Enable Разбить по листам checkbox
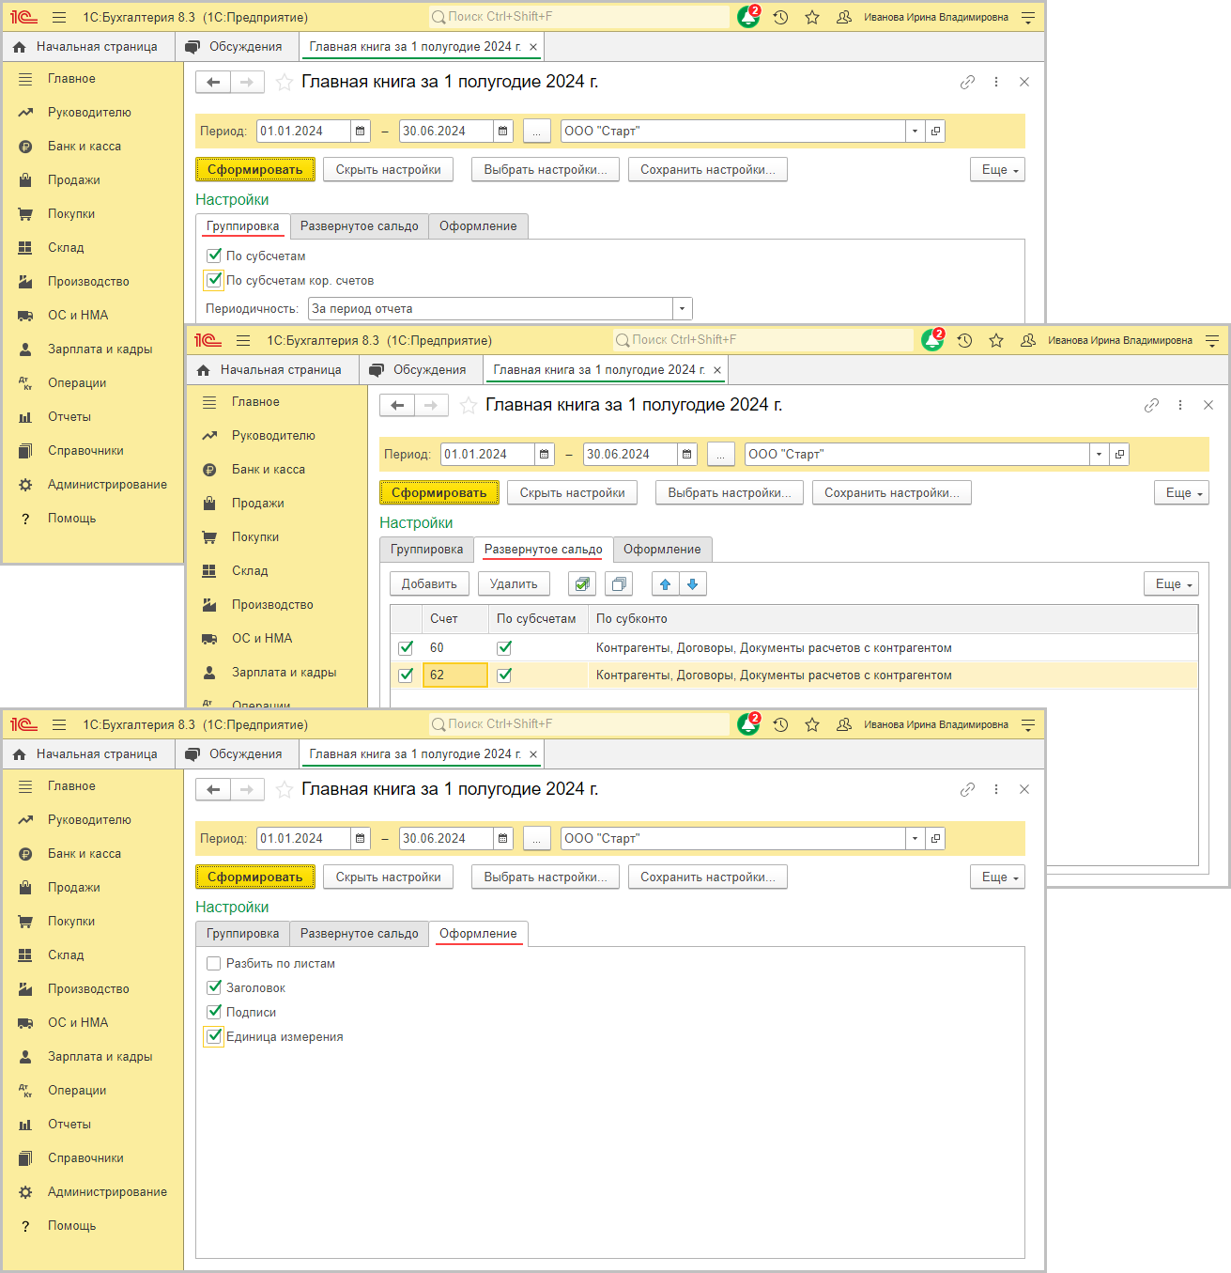 click(214, 963)
